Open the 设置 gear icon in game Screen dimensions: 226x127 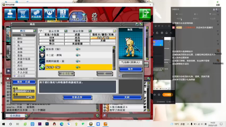click(x=94, y=17)
